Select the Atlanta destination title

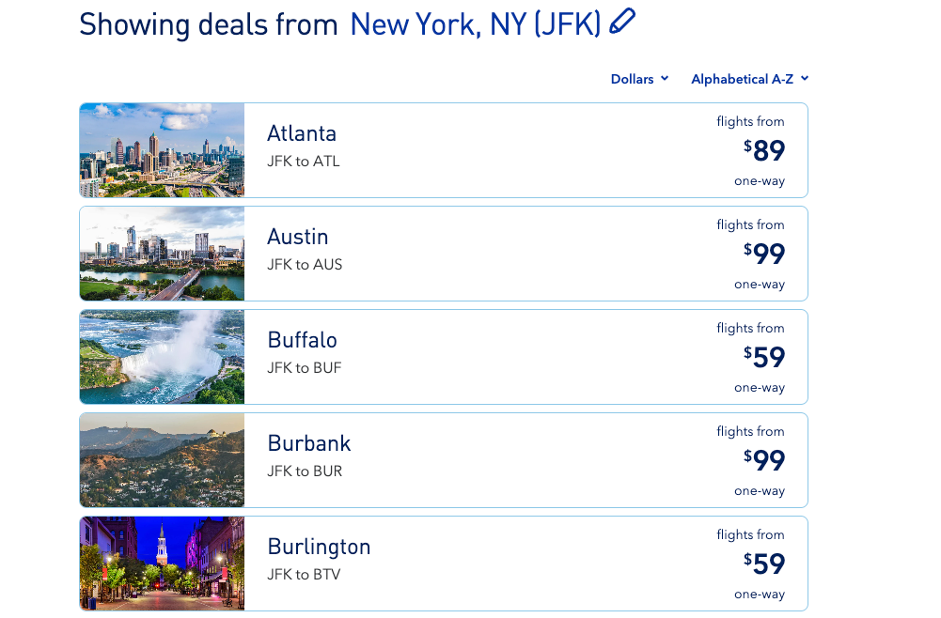[x=302, y=133]
